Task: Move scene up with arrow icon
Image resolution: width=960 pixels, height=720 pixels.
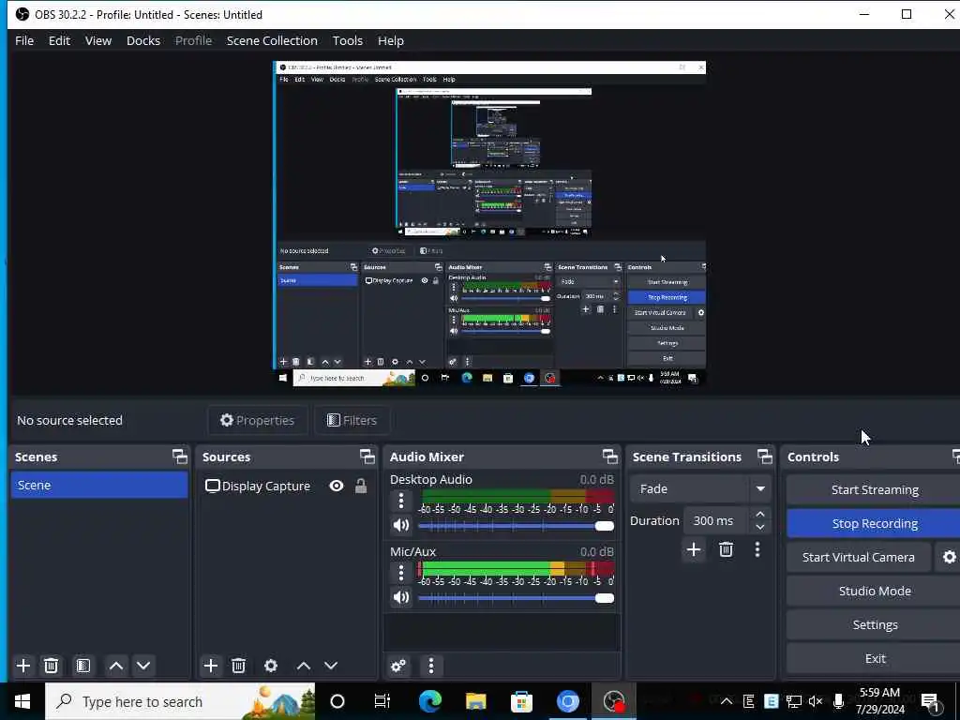Action: (x=115, y=666)
